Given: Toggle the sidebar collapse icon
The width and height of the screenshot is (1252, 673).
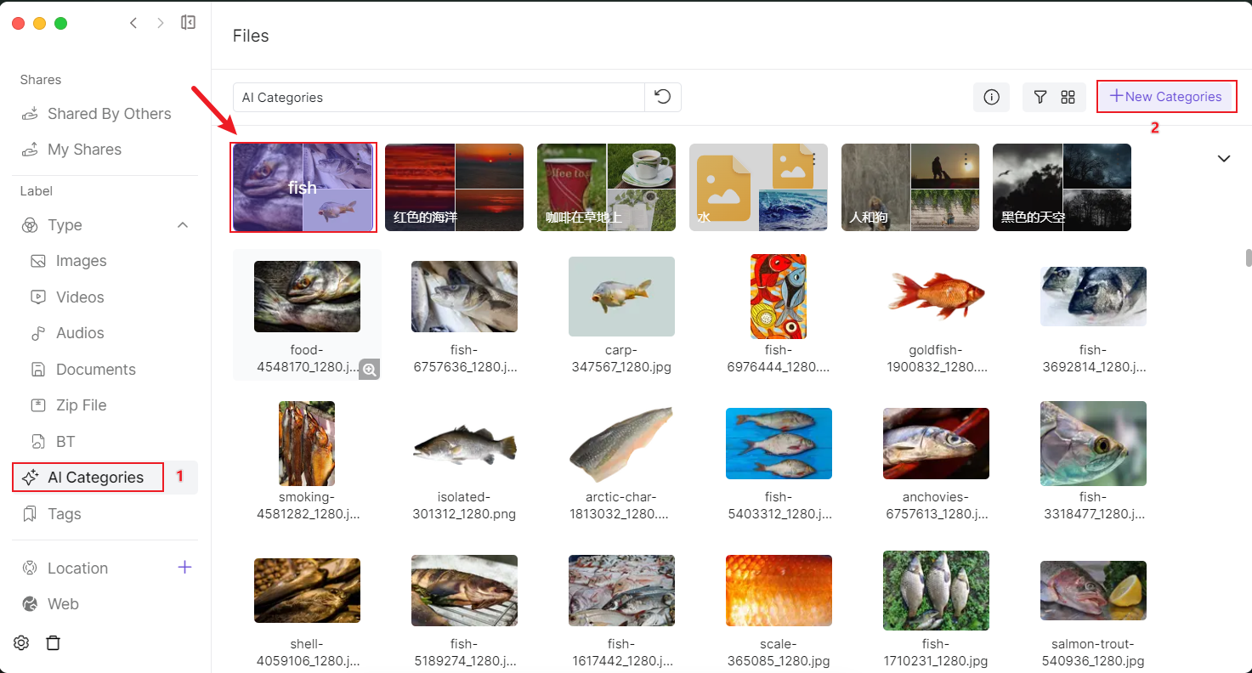Looking at the screenshot, I should [x=189, y=23].
